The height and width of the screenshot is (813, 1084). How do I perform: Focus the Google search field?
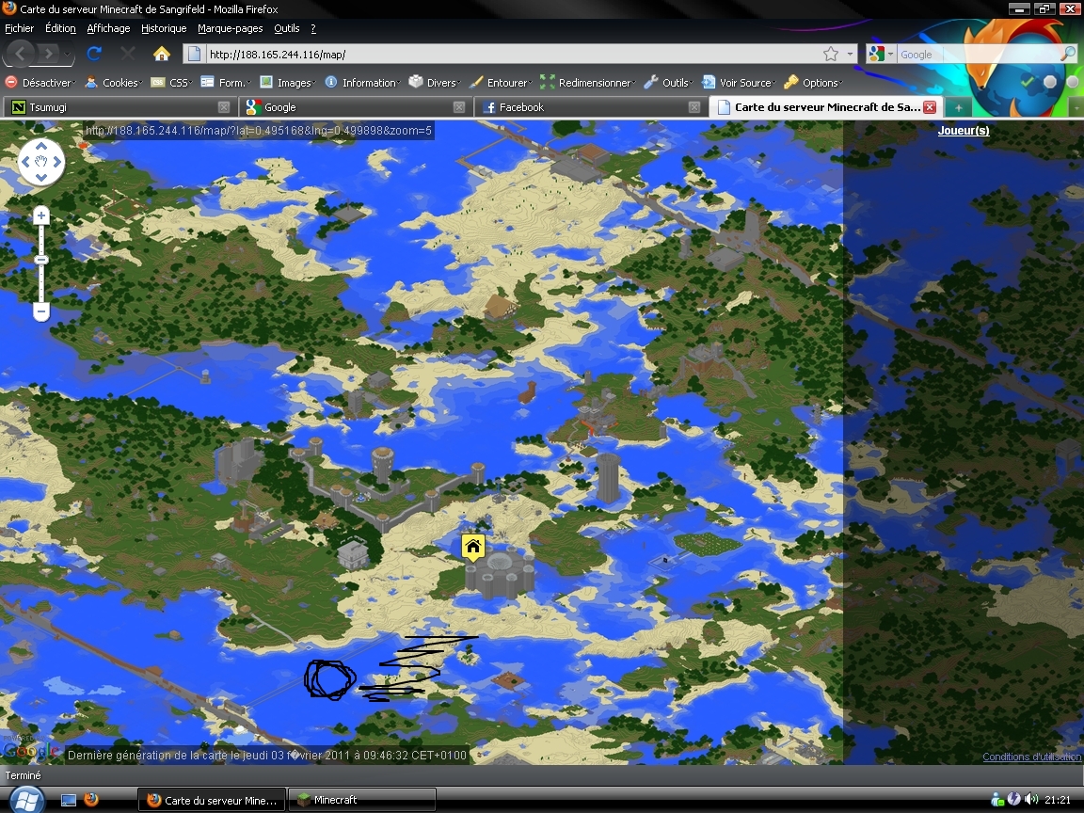(x=979, y=54)
